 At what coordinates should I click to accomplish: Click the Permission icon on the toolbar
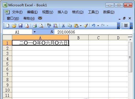(27, 26)
